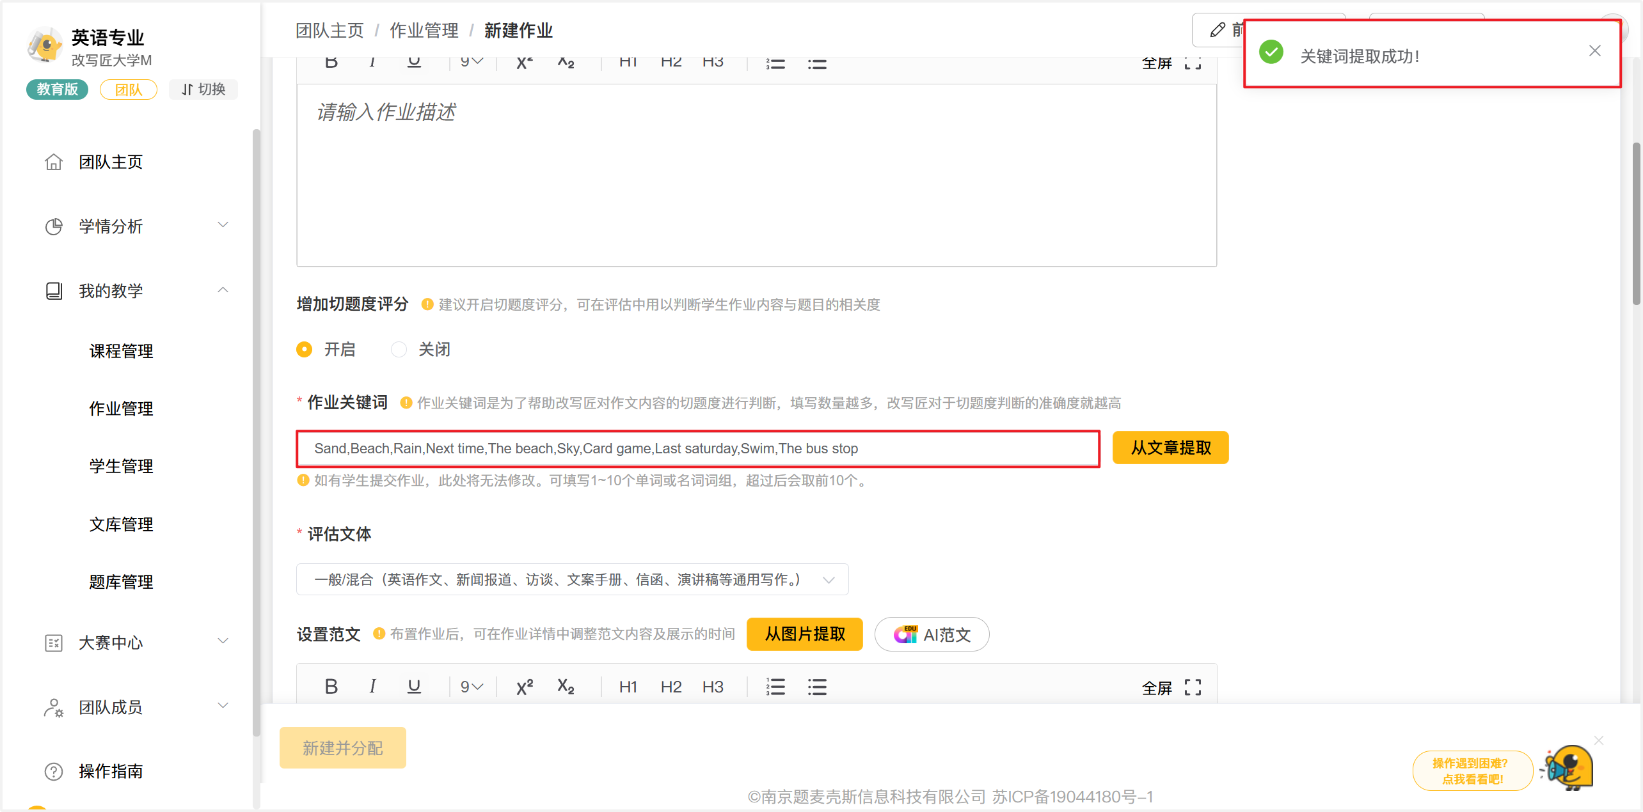Click the 作业关键词 input field
1643x812 pixels.
pos(697,449)
